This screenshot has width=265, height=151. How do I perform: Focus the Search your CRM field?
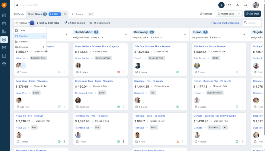click(x=33, y=5)
